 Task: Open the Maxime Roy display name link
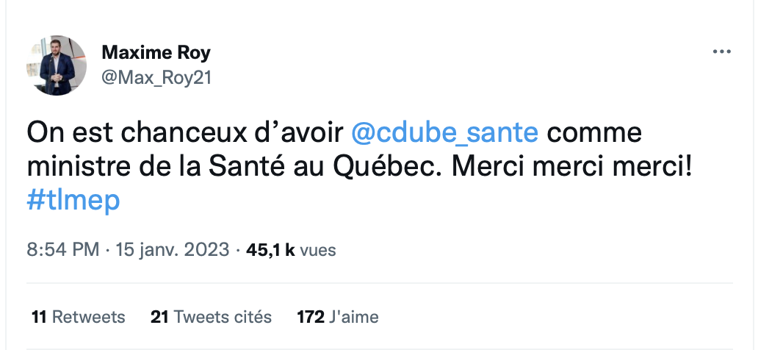click(156, 52)
